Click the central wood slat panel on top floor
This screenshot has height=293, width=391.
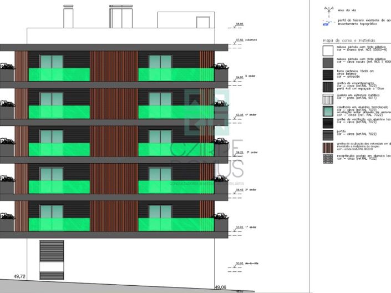tap(114, 66)
